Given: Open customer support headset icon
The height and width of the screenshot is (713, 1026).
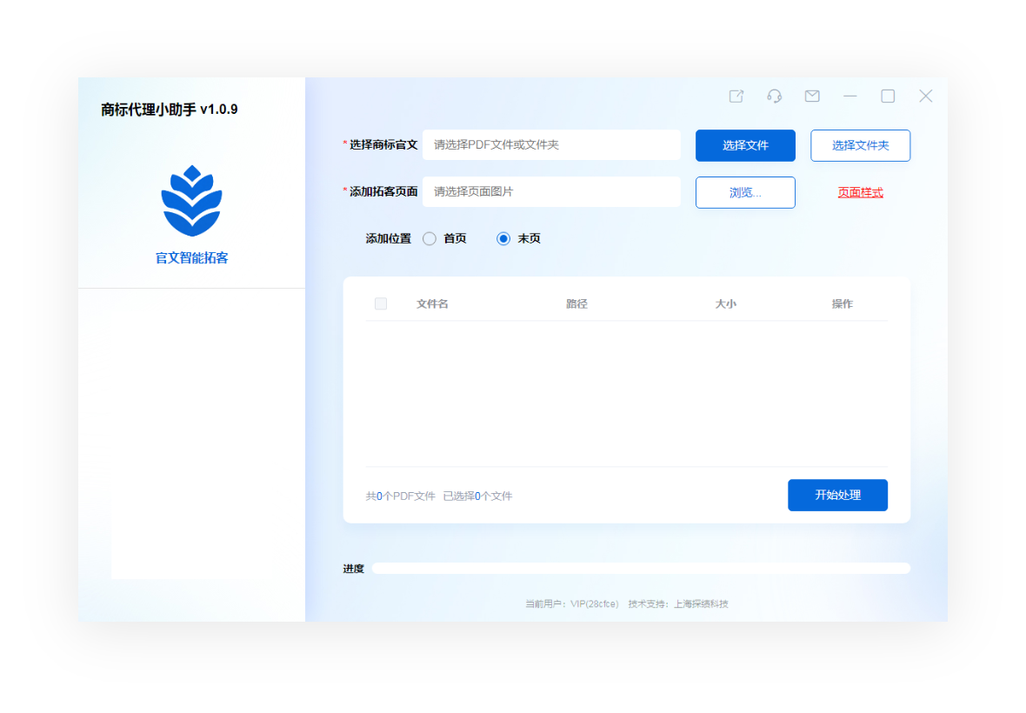Looking at the screenshot, I should 774,97.
